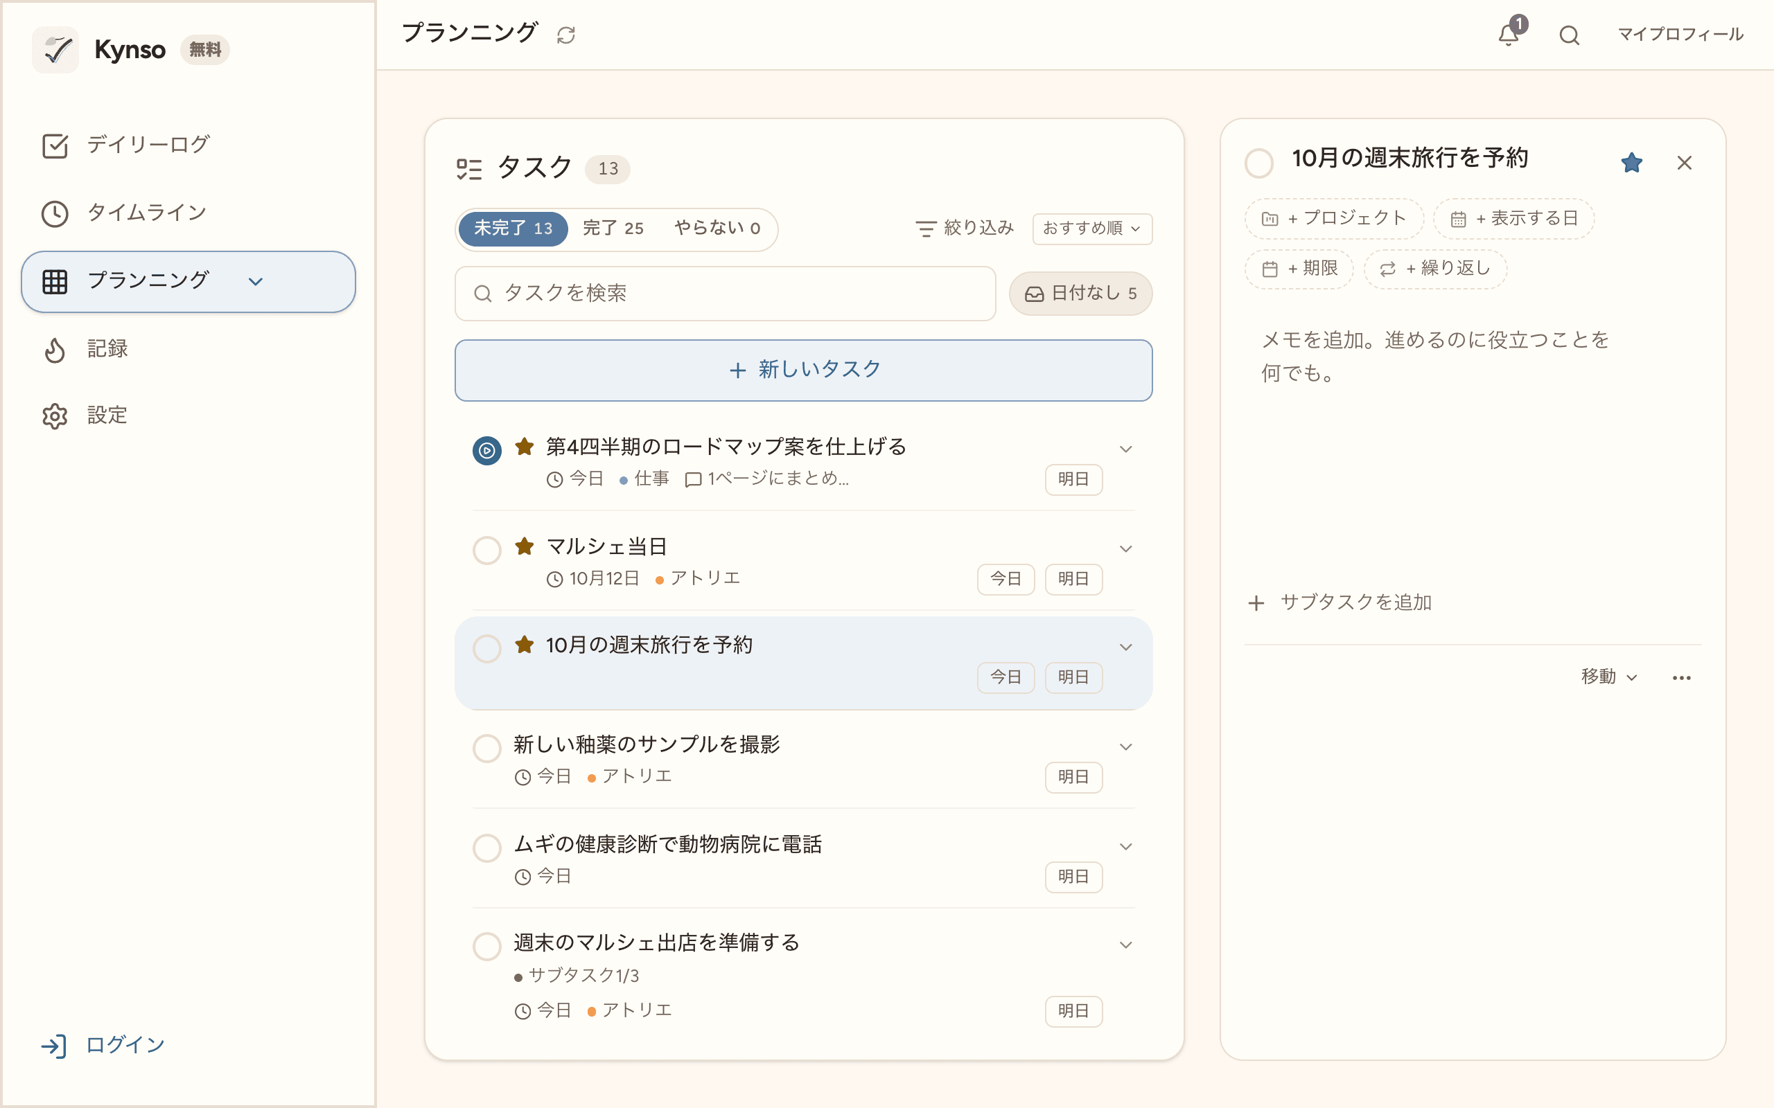Check off 週末のマルシェ出店を準備する task
The width and height of the screenshot is (1774, 1108).
tap(487, 946)
